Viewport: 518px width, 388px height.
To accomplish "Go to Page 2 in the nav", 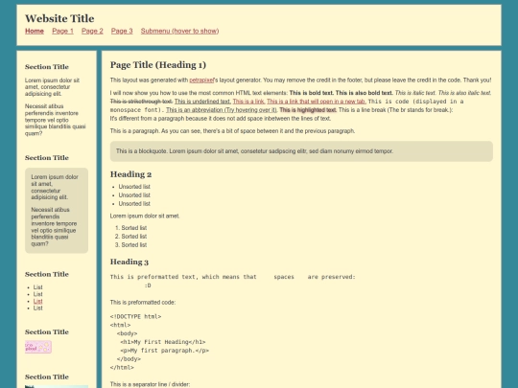I will (92, 31).
